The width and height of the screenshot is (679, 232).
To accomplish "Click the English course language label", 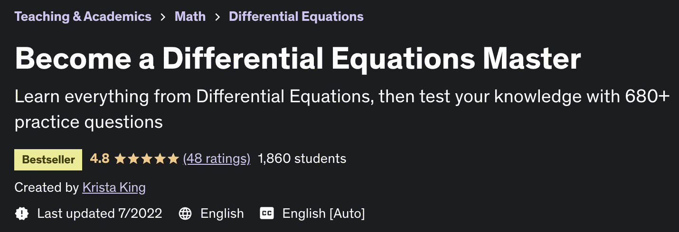I will click(222, 214).
